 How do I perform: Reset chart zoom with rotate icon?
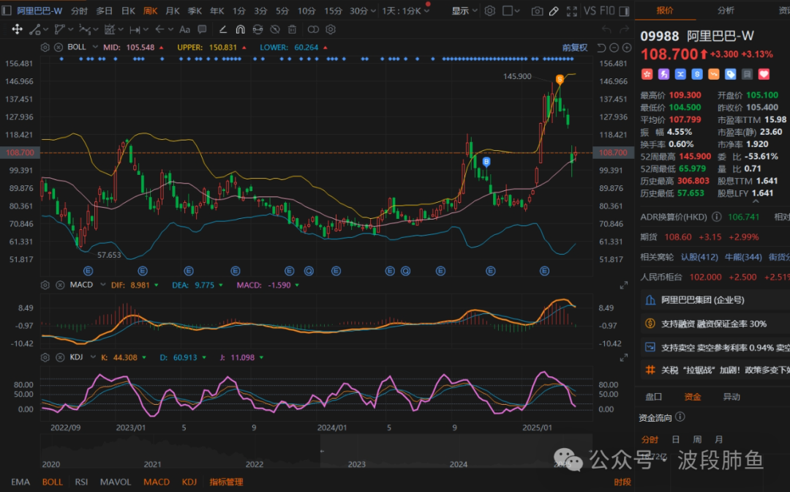[x=601, y=48]
